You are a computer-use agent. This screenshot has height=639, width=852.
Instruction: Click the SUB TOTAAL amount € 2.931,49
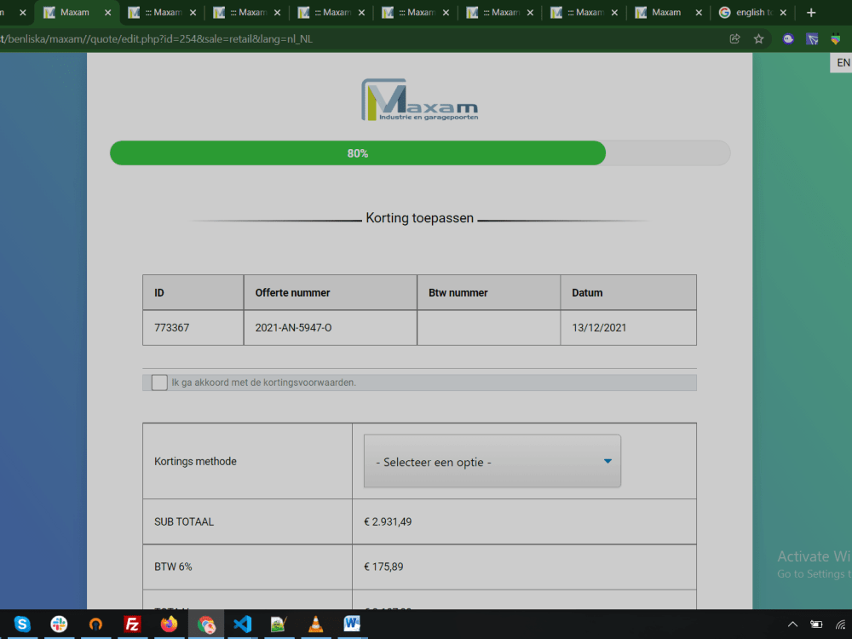coord(388,521)
